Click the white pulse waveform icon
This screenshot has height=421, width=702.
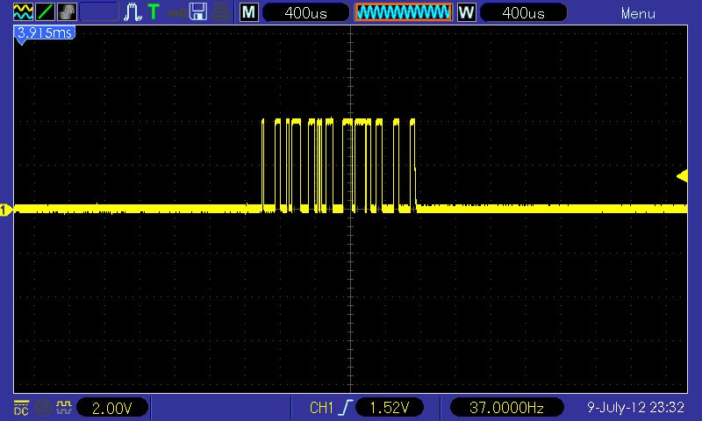point(133,12)
